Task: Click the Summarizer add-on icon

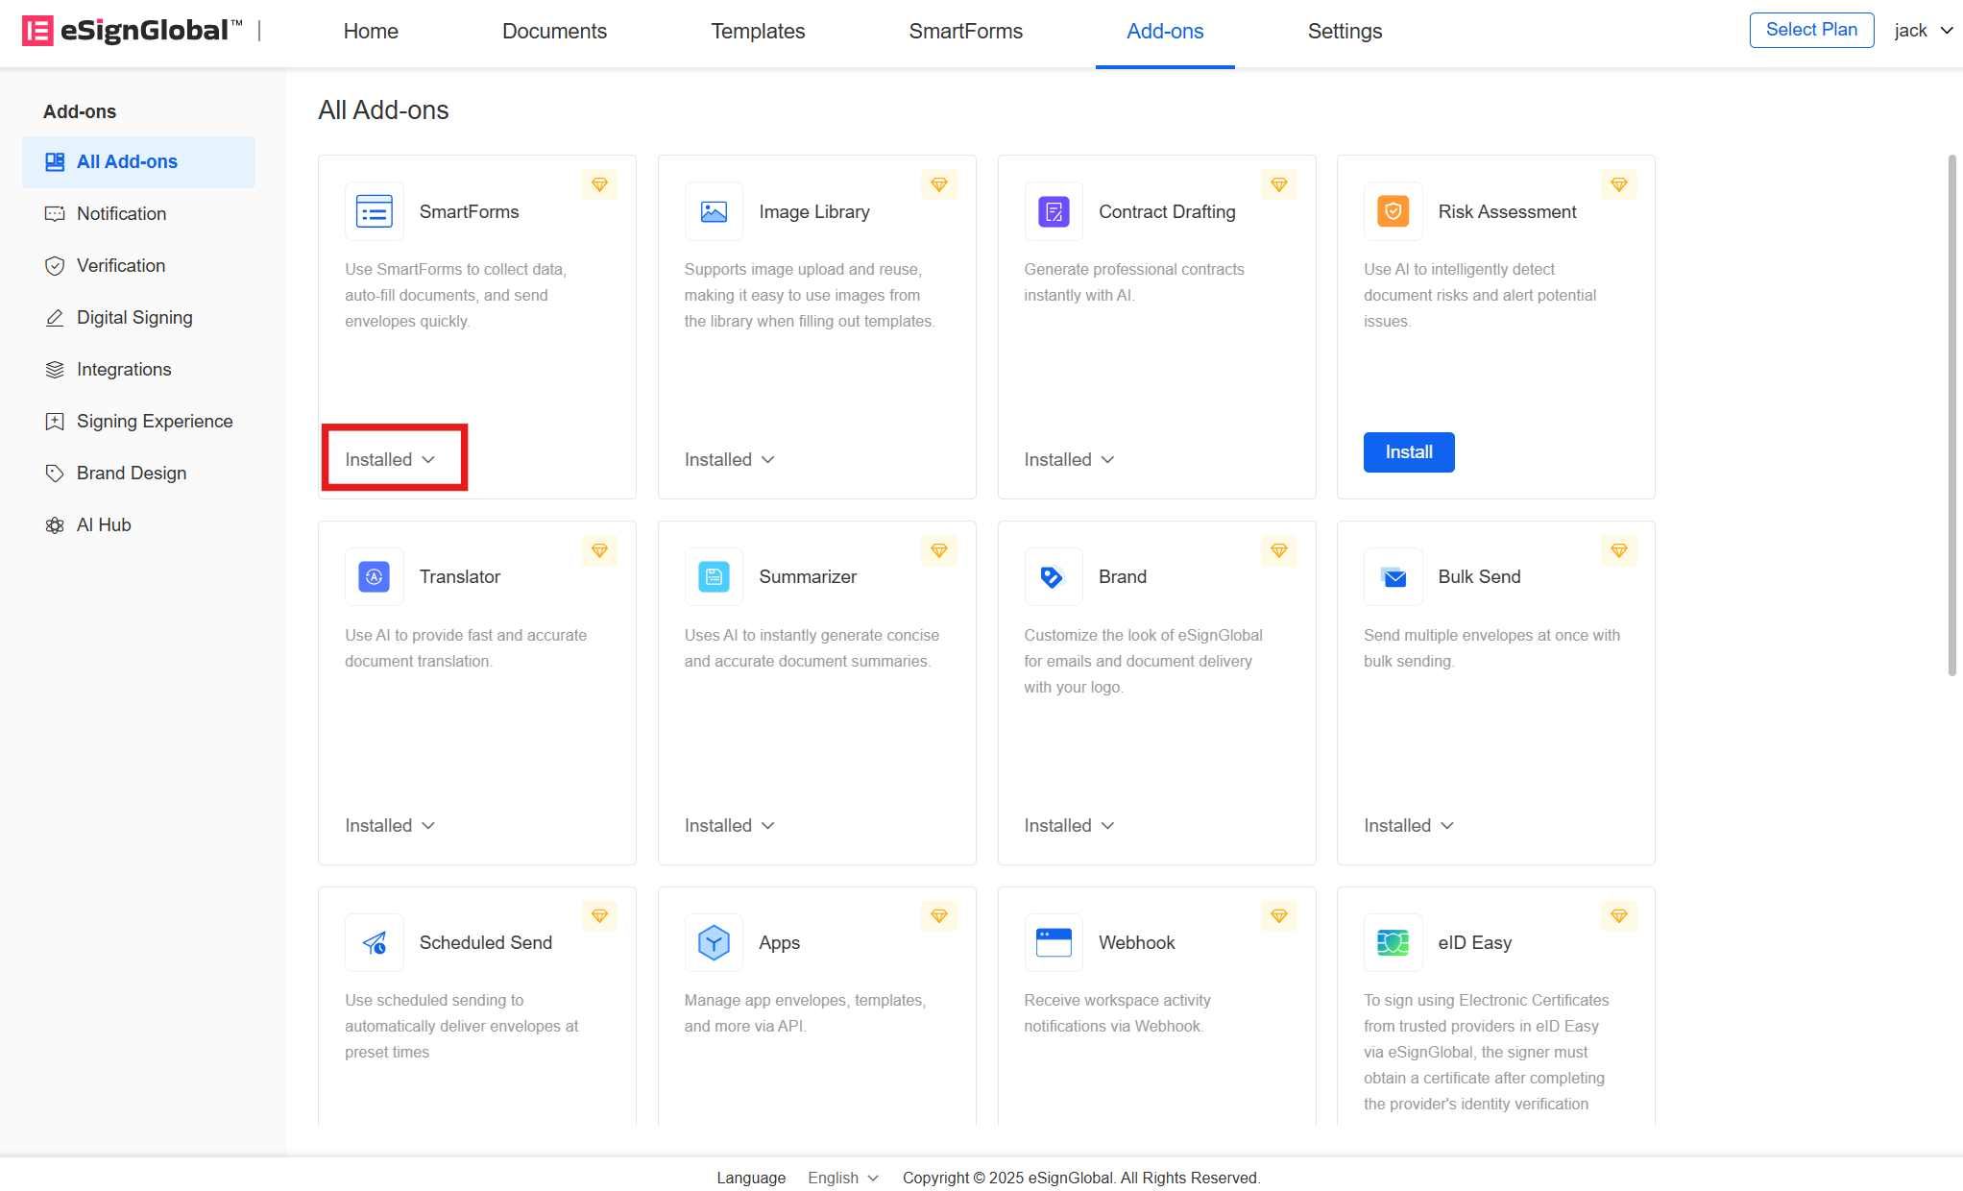Action: point(714,576)
